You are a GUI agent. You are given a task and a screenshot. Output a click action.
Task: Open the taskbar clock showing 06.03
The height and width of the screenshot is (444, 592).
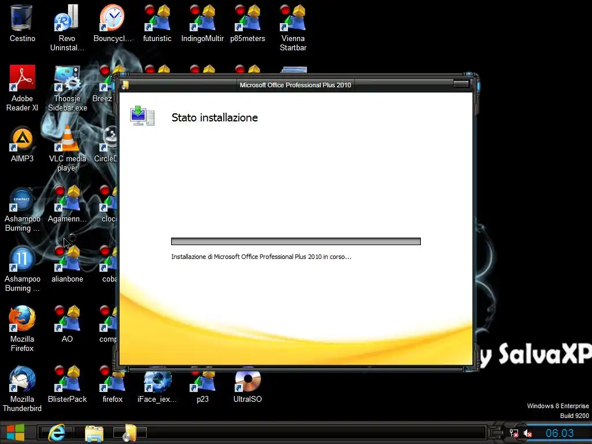point(560,433)
